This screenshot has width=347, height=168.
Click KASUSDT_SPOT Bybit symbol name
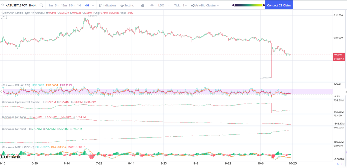coord(21,5)
